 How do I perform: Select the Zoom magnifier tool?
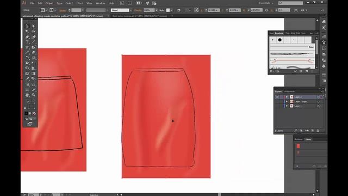coord(34,95)
